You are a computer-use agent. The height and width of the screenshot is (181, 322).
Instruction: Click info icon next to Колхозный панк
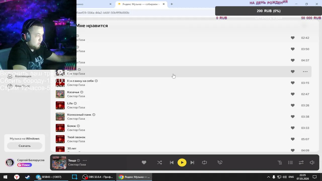[x=94, y=115]
